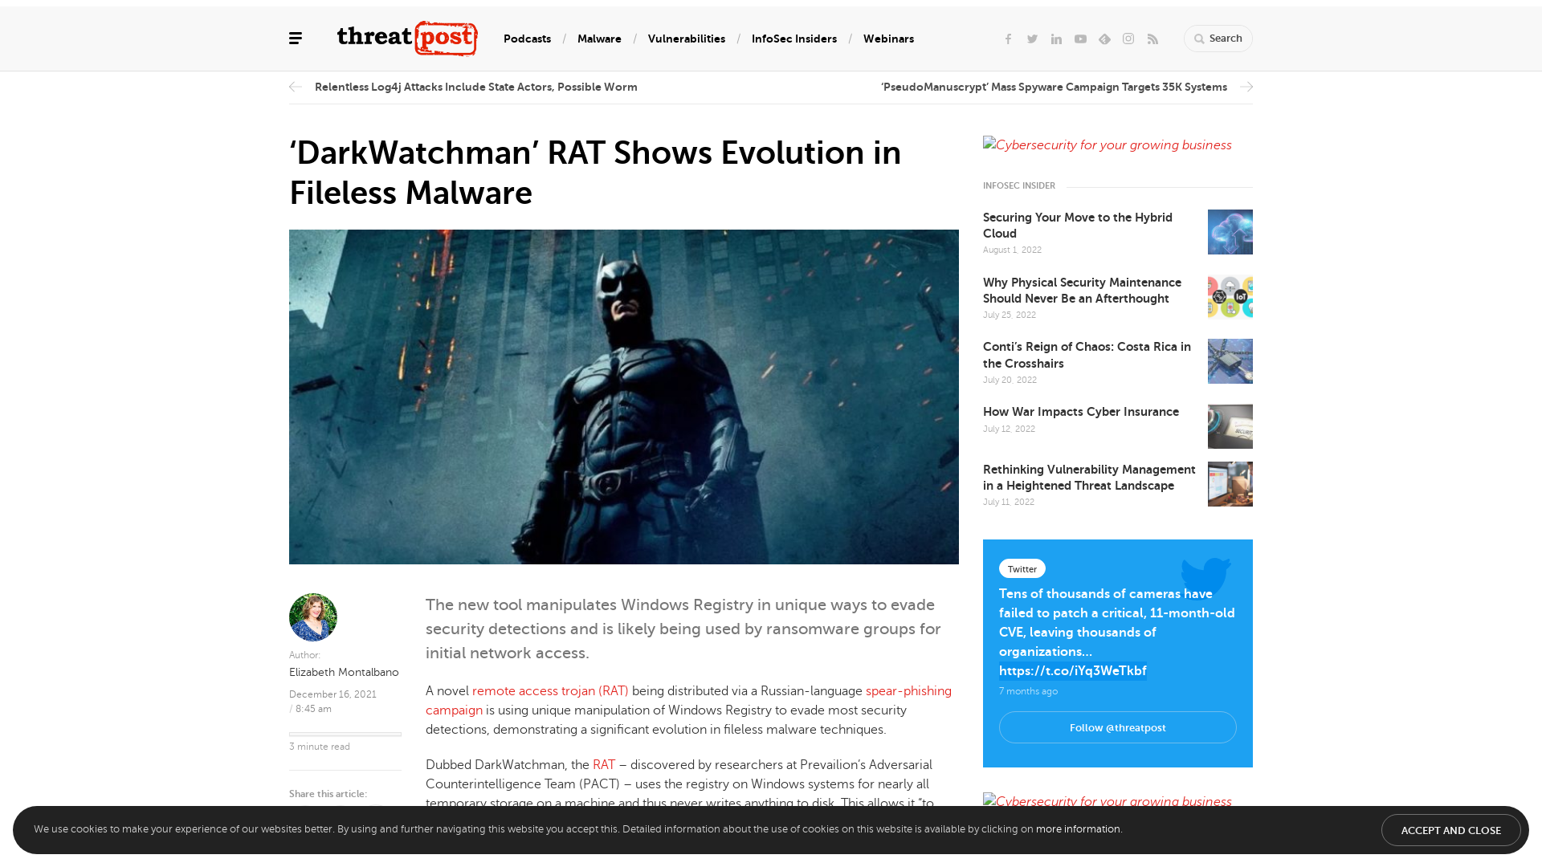
Task: Open the Relentless Log4j Attacks article link
Action: [476, 87]
